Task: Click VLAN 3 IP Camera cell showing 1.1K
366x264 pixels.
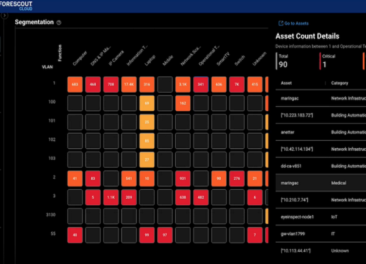Action: point(110,197)
